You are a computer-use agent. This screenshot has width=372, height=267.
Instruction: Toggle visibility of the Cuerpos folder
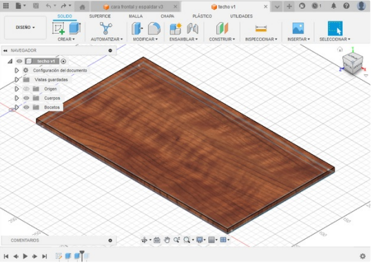[x=26, y=98]
